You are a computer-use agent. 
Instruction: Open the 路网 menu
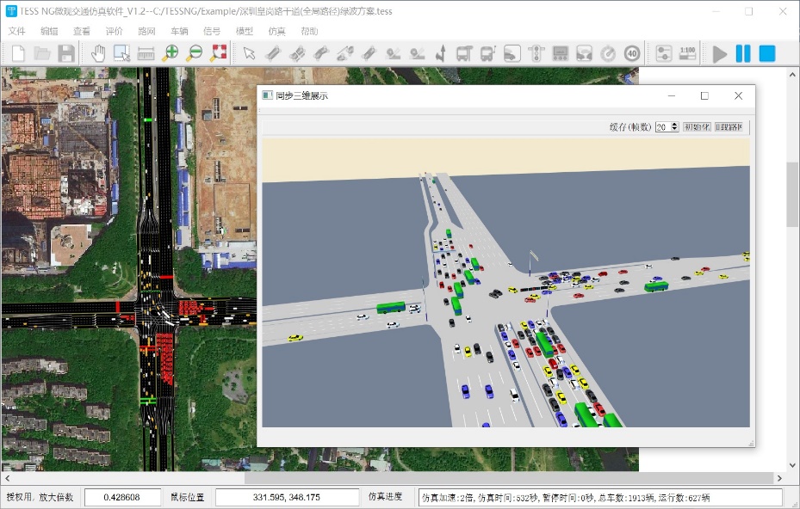(x=146, y=31)
